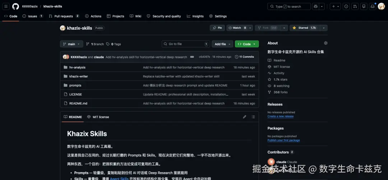Expand the Watch options dropdown arrow
The height and width of the screenshot is (180, 388).
coord(250,28)
